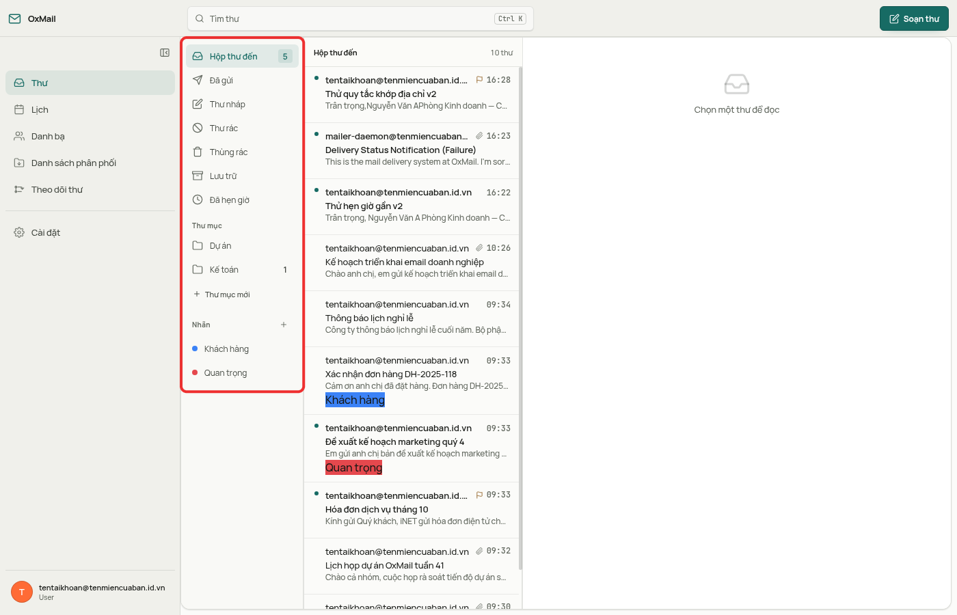957x615 pixels.
Task: Collapse the sidebar with panel toggle icon
Action: coord(165,53)
